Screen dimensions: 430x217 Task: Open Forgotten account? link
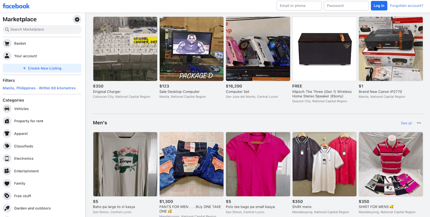click(x=407, y=6)
